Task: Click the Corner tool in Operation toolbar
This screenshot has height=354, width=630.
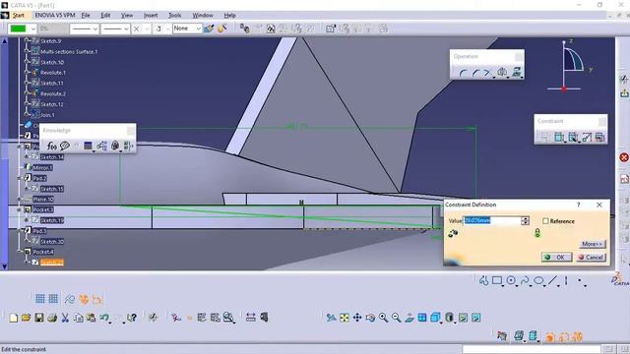Action: (x=463, y=73)
